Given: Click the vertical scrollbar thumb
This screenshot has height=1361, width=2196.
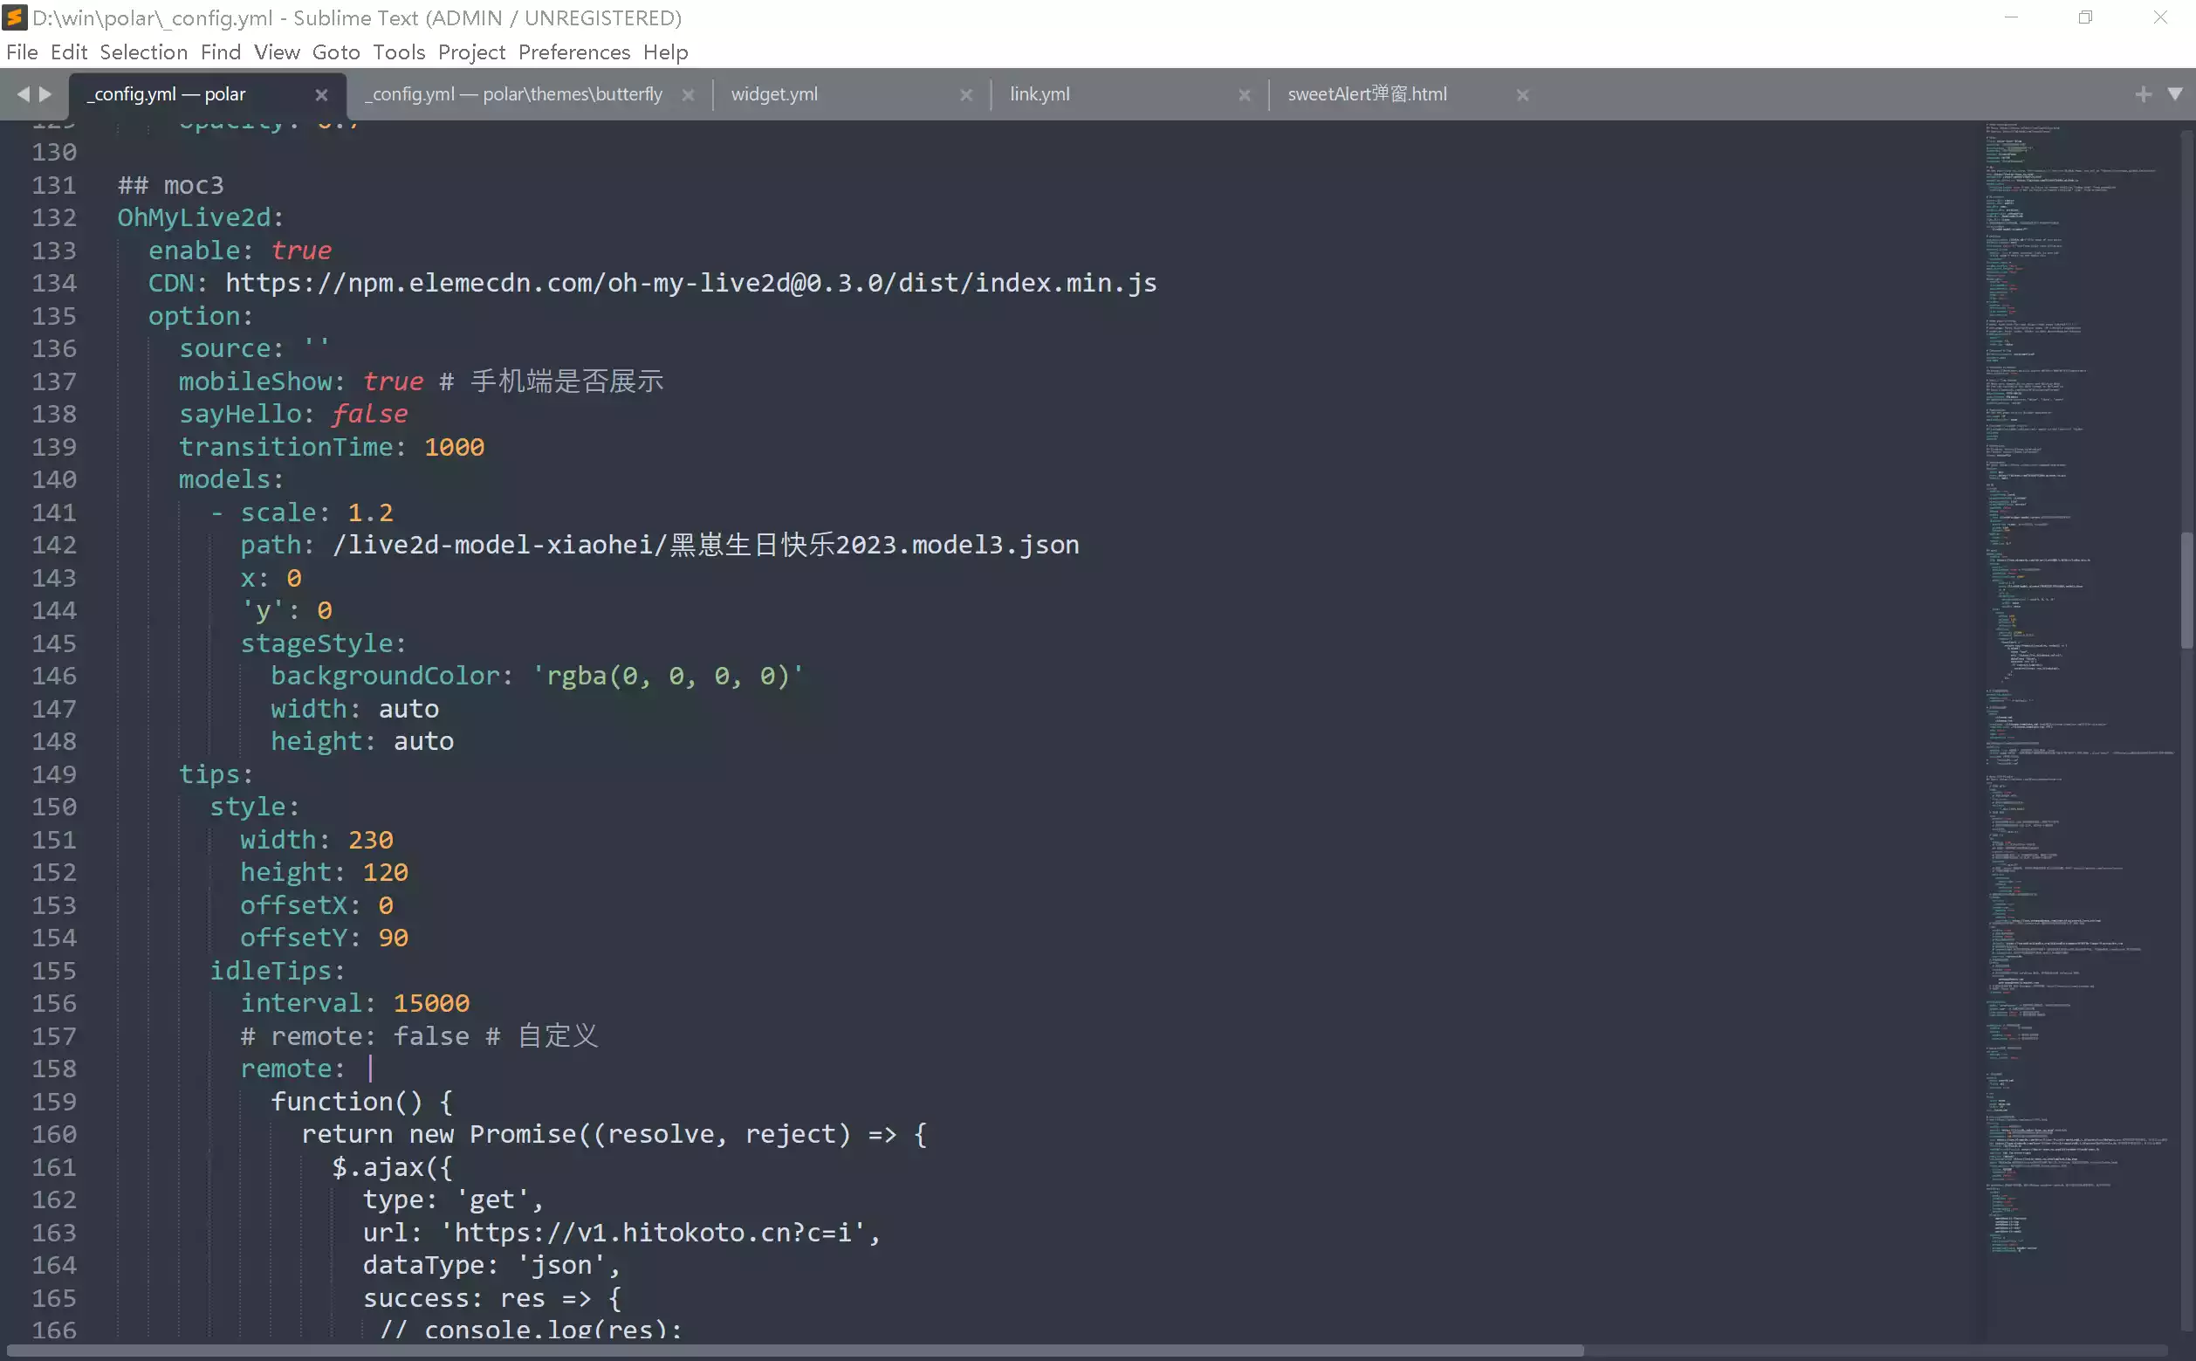Looking at the screenshot, I should coord(2186,589).
